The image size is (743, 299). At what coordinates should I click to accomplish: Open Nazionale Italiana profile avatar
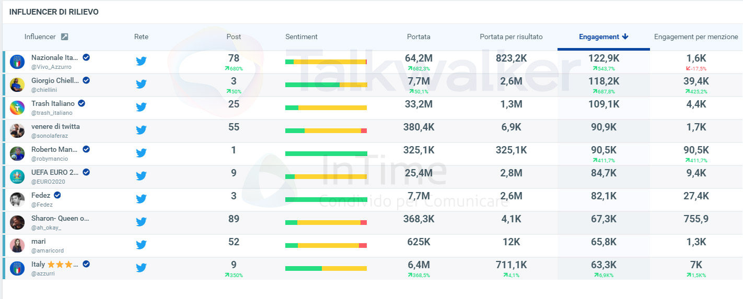coord(17,62)
